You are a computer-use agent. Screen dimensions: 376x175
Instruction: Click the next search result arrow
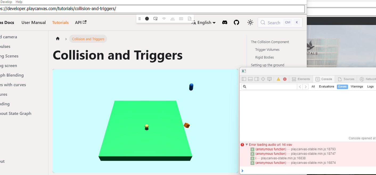[306, 87]
